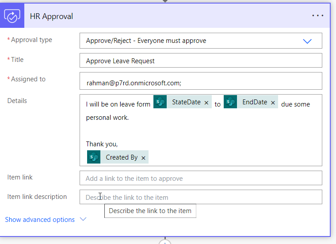The image size is (336, 244).
Task: Click the Assigned to email field
Action: [x=201, y=81]
